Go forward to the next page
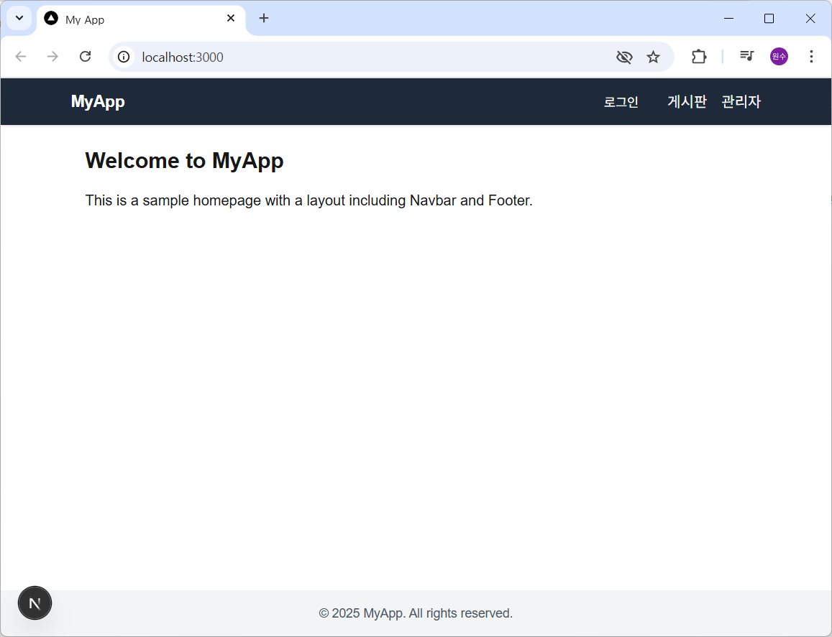Screen dimensions: 832x637 (x=52, y=57)
